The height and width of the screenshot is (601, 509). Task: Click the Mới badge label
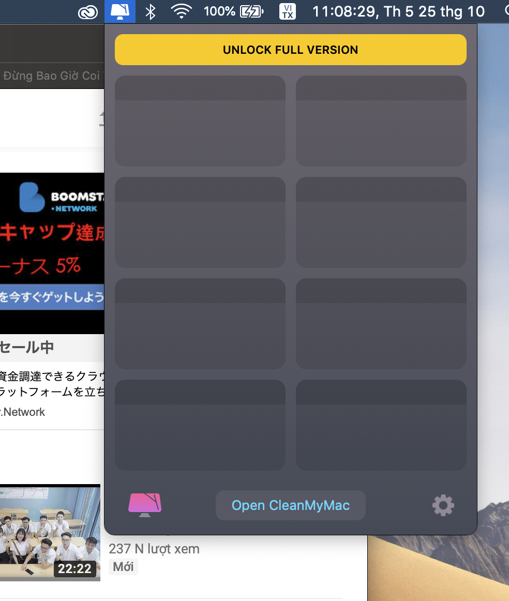[x=123, y=566]
